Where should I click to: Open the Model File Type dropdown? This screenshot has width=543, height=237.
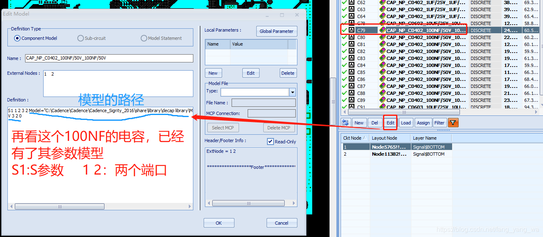click(292, 92)
